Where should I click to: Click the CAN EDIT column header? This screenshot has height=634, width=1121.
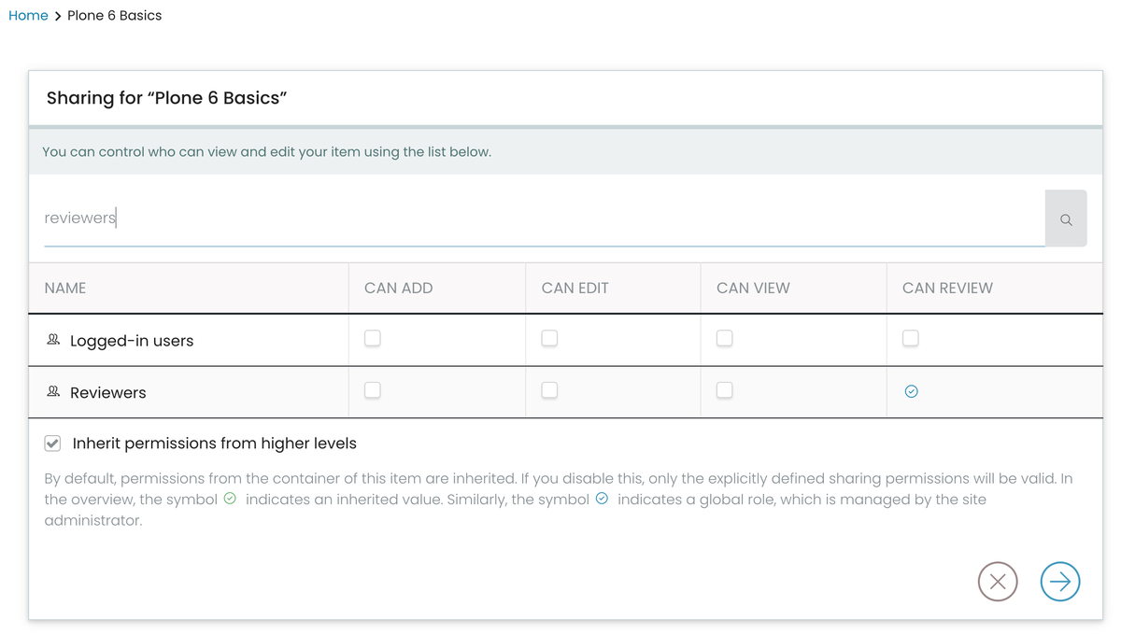coord(575,289)
